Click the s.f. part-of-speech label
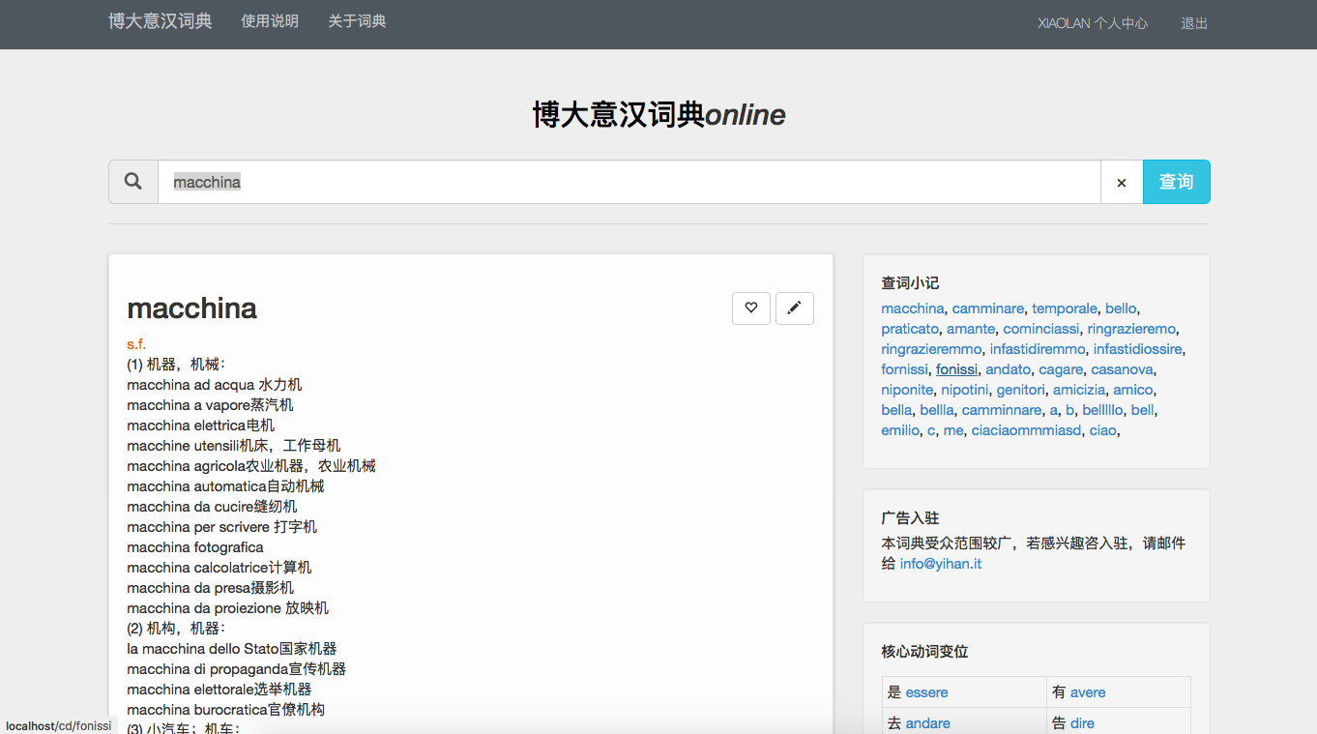The width and height of the screenshot is (1317, 734). [x=136, y=344]
